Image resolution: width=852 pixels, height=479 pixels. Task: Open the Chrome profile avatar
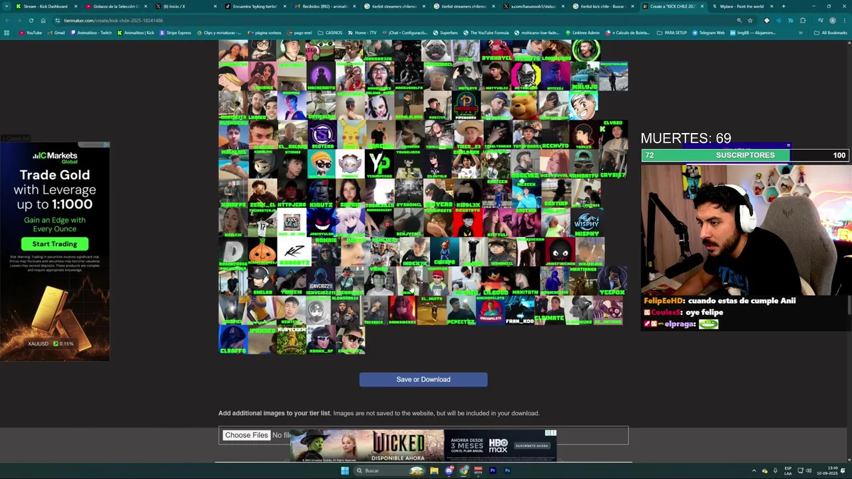[x=832, y=21]
